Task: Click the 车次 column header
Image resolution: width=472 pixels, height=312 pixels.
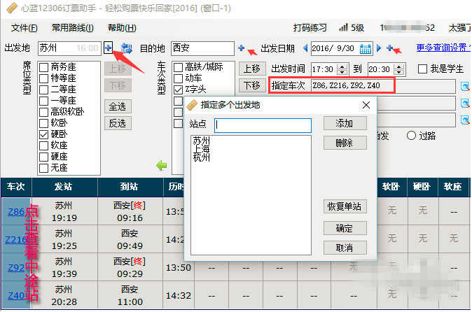Action: coord(16,187)
